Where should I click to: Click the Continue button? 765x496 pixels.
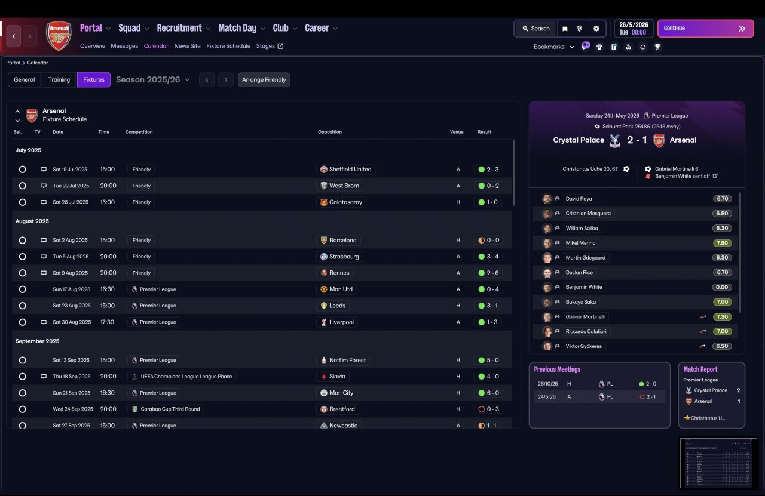point(706,29)
